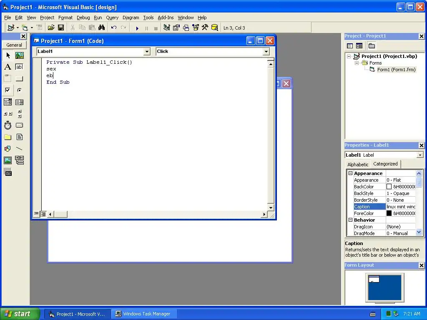427x320 pixels.
Task: Select the TextBox control tool
Action: [19, 67]
